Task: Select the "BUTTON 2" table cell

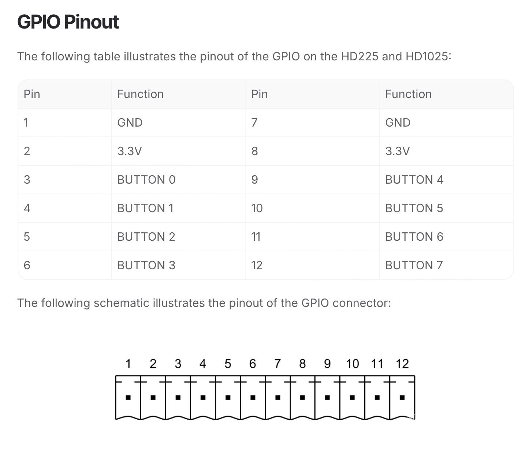Action: coord(146,237)
